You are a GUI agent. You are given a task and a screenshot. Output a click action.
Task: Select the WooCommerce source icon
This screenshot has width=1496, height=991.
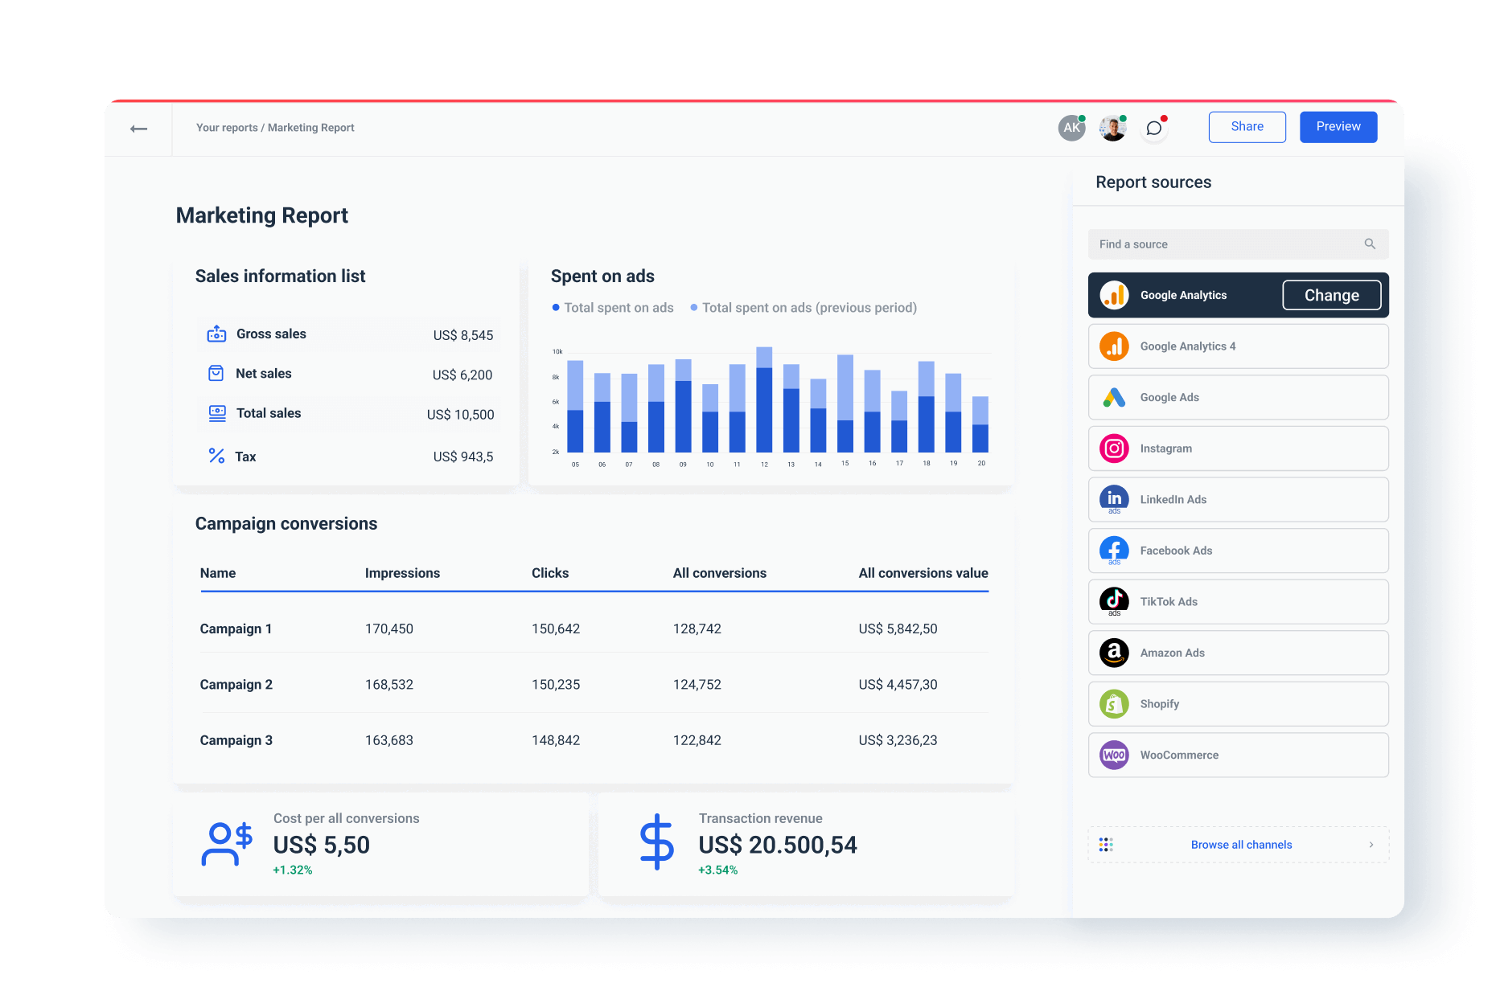click(x=1114, y=755)
